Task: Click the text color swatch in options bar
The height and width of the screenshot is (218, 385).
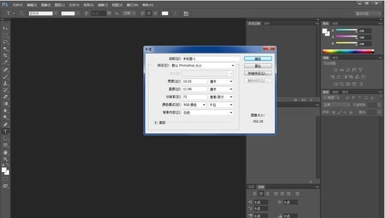Action: [165, 13]
